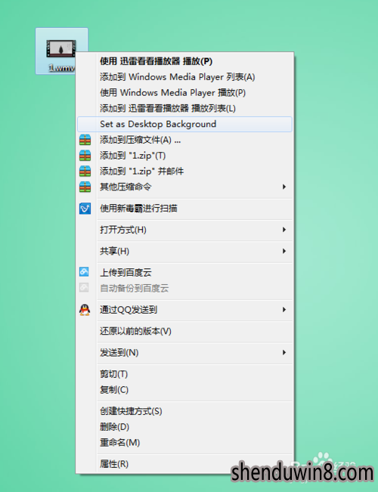Screen dimensions: 378x492
Task: Choose 使用 迅雷看看播放器 播放(P)
Action: (x=184, y=61)
